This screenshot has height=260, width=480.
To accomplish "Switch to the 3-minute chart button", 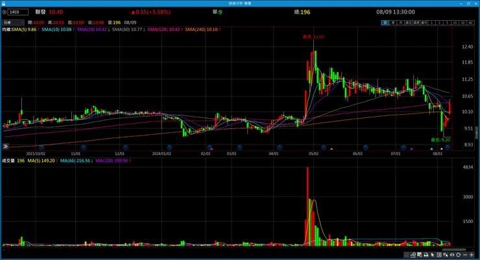I will (x=440, y=23).
